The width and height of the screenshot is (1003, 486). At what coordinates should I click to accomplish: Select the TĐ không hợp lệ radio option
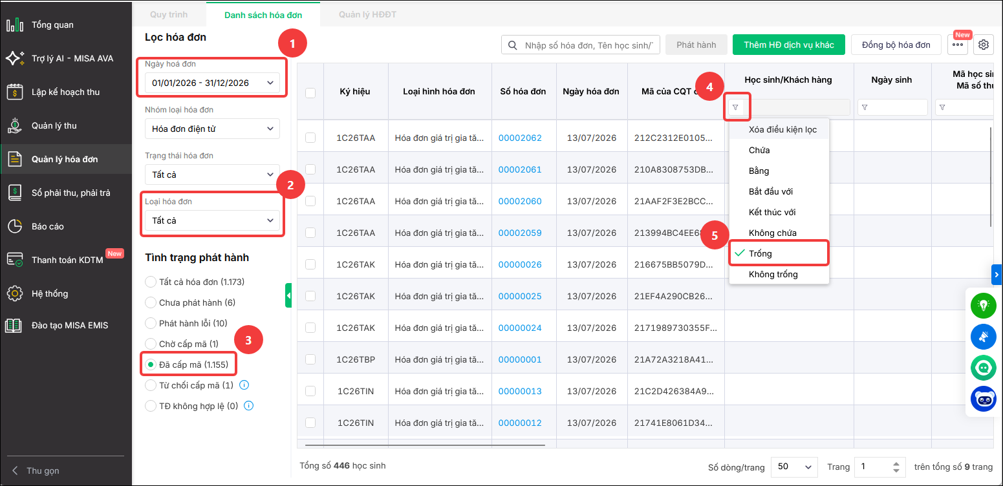click(x=151, y=407)
